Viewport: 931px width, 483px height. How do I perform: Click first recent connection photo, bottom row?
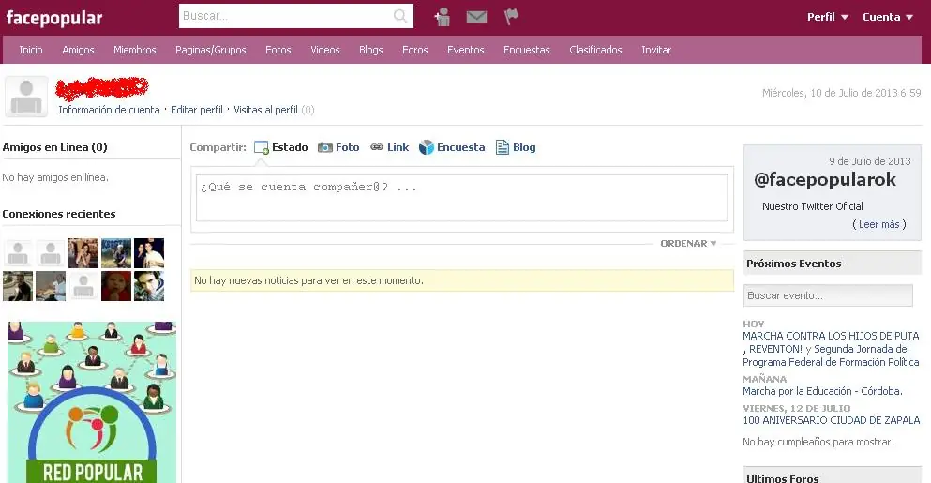click(x=18, y=286)
